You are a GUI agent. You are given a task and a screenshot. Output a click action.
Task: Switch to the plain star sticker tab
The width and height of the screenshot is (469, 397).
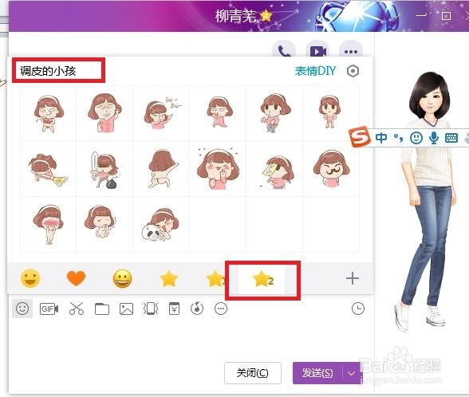coord(169,278)
